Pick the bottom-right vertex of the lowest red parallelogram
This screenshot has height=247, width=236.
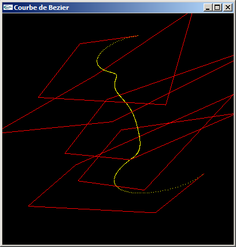click(x=156, y=212)
